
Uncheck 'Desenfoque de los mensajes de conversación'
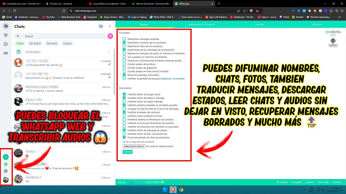124,50
